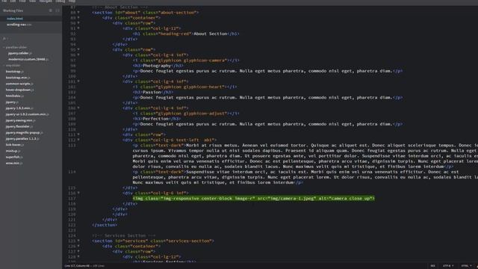Open jquery.flexslider.js file
Viewport: 478px width, 269px height.
[19, 126]
